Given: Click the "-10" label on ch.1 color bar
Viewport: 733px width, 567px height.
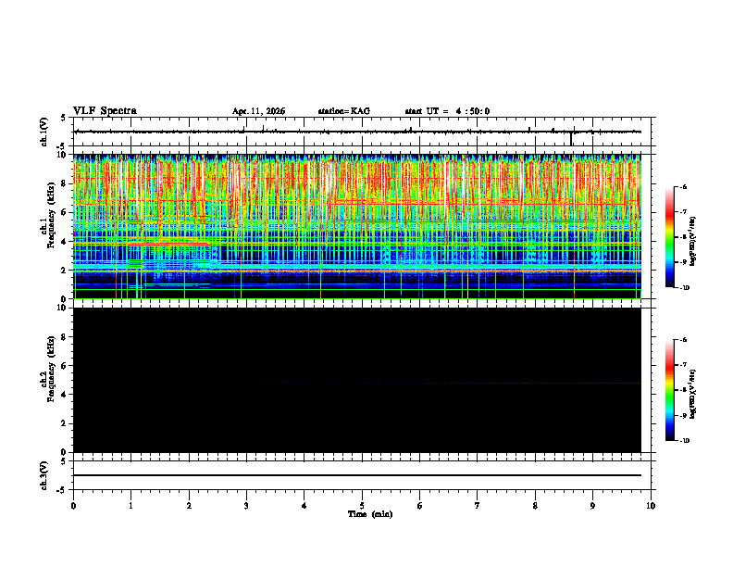Looking at the screenshot, I should point(684,288).
